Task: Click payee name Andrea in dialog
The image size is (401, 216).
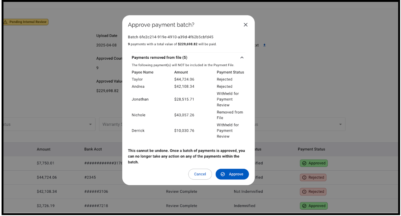Action: point(138,86)
